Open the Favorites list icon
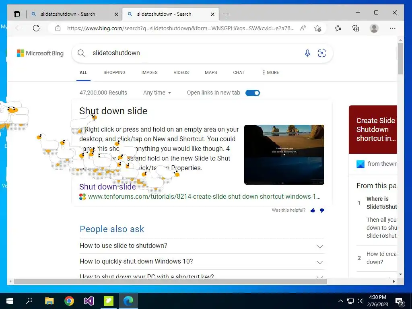Screen dimensions: 412x309 (x=338, y=28)
